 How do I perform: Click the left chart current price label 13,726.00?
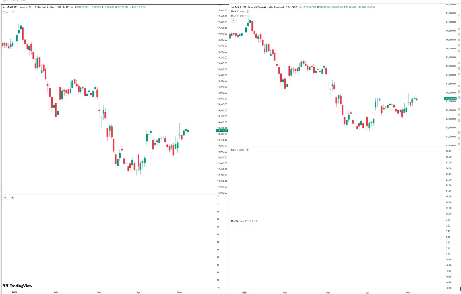(222, 130)
